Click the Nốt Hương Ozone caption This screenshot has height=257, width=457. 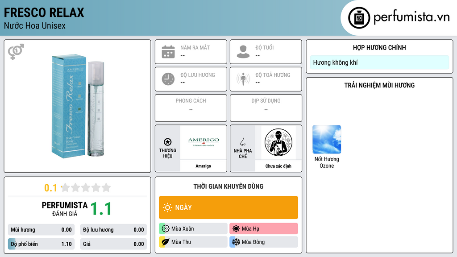tap(327, 162)
